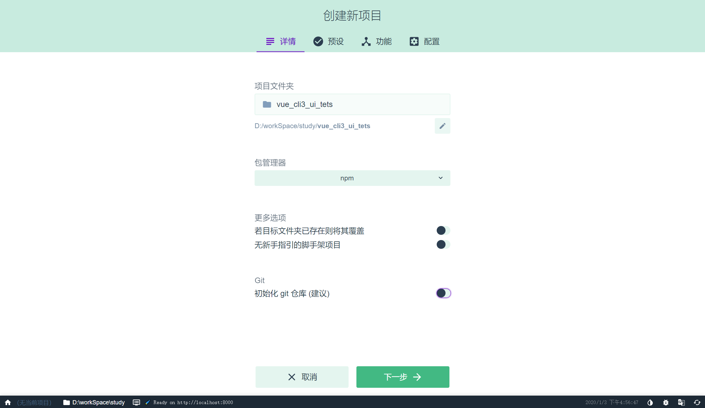Click the 取消 cancel button
The height and width of the screenshot is (408, 705).
302,377
